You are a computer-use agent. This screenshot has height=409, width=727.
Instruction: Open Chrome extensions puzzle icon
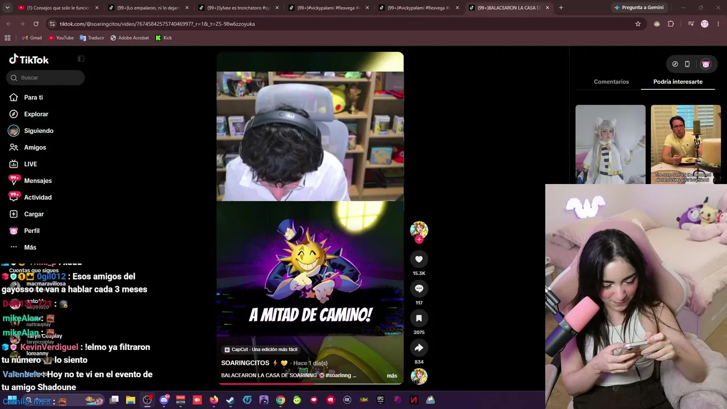pos(671,24)
